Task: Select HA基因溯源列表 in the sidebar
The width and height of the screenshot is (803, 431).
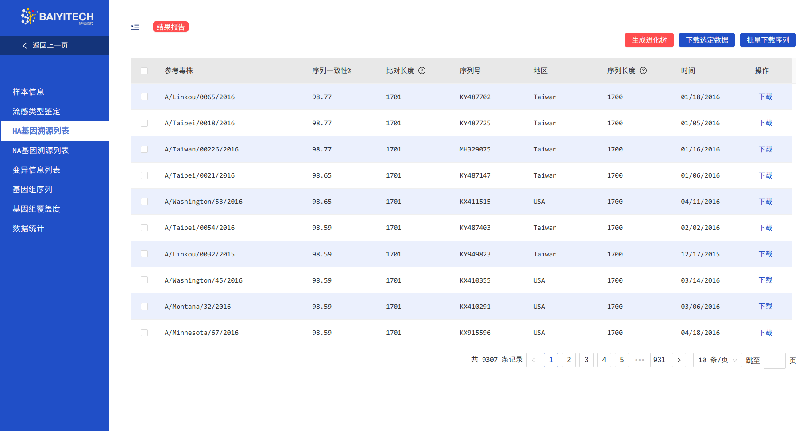Action: click(54, 131)
